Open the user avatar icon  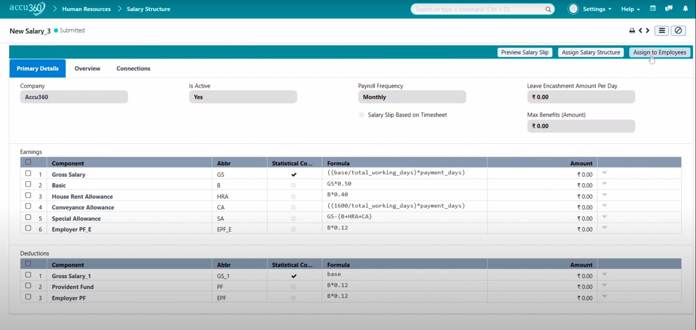tap(573, 9)
